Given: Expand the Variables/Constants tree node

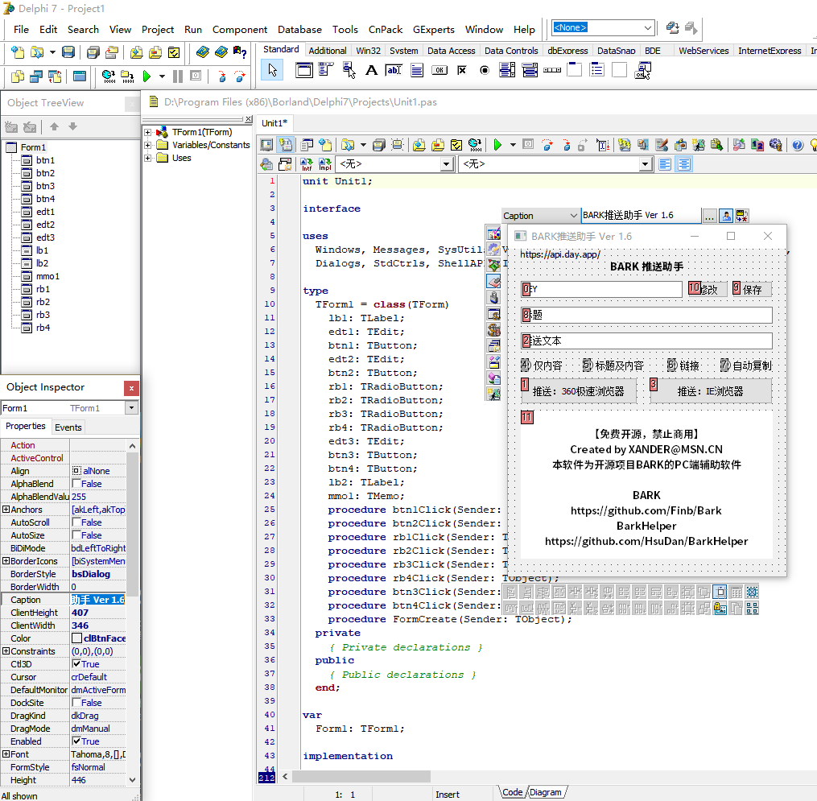Looking at the screenshot, I should pyautogui.click(x=148, y=145).
